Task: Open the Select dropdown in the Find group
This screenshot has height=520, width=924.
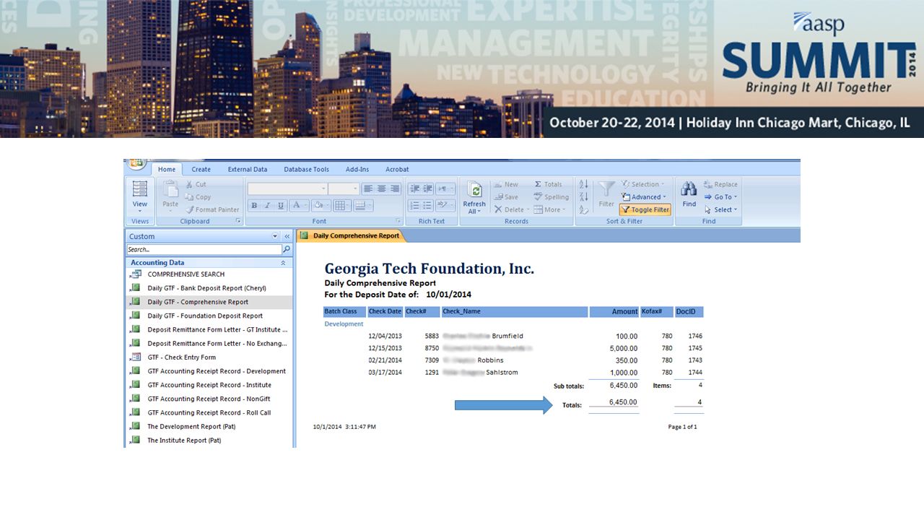Action: (x=720, y=209)
